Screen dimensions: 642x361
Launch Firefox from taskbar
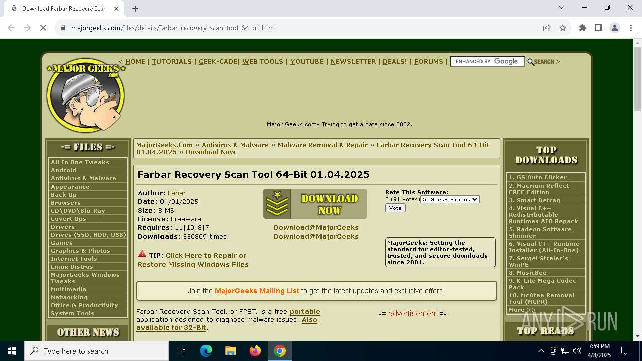click(255, 351)
